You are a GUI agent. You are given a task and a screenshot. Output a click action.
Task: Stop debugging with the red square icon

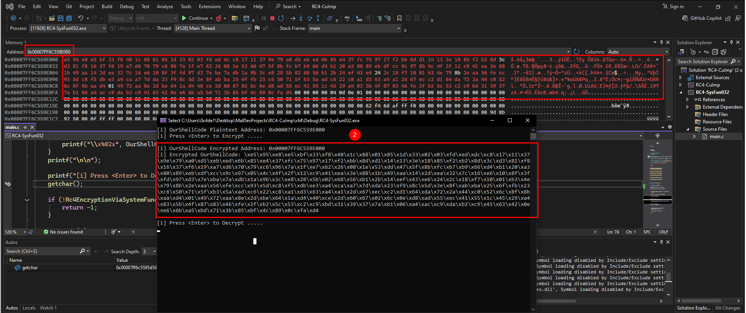pos(272,18)
